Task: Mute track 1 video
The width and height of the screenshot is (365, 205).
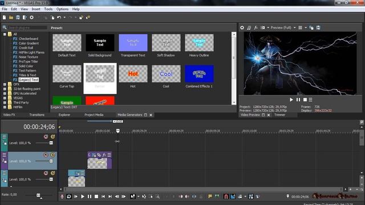Action: coord(46,137)
